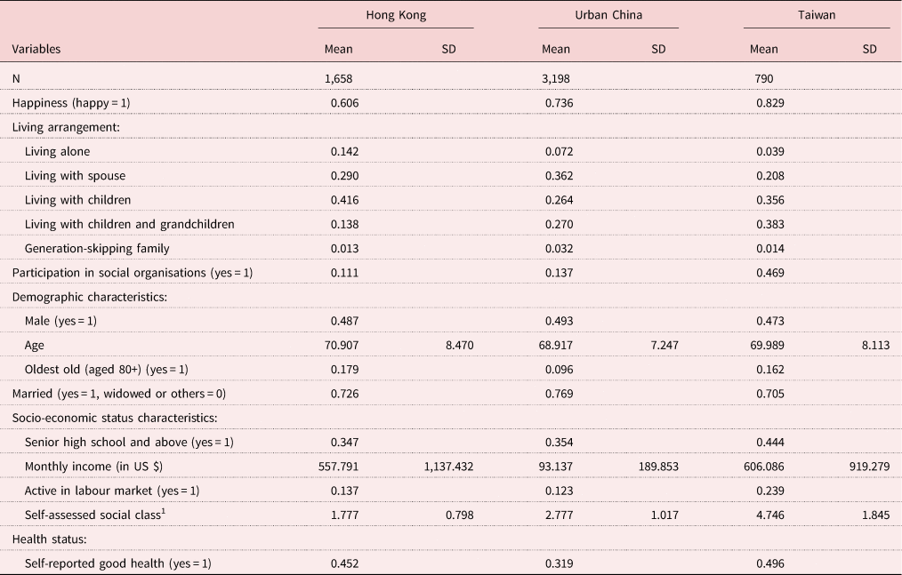Click the Hong Kong sample size 1,658
The width and height of the screenshot is (902, 575).
click(x=342, y=78)
